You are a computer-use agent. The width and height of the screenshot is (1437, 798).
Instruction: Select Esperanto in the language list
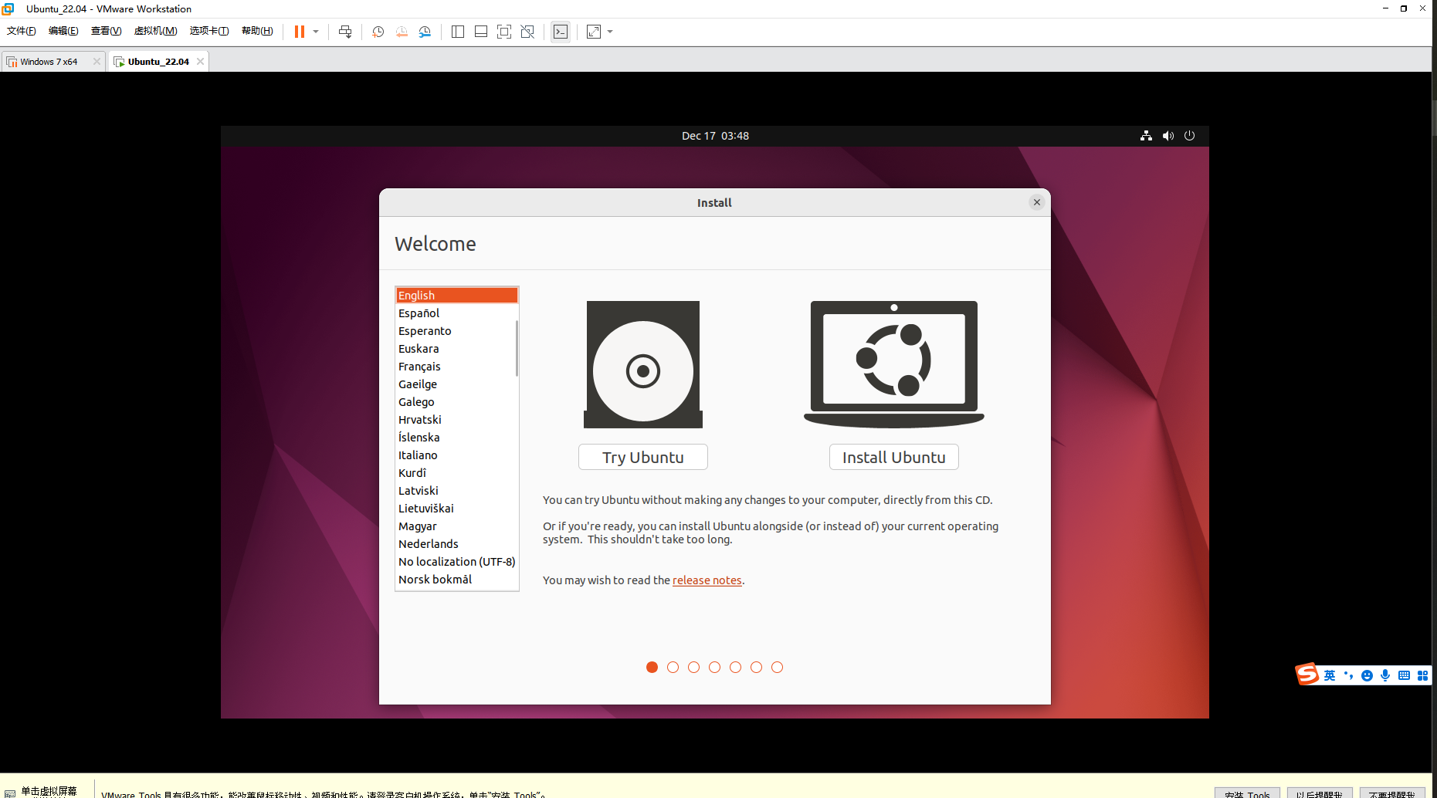pos(456,331)
